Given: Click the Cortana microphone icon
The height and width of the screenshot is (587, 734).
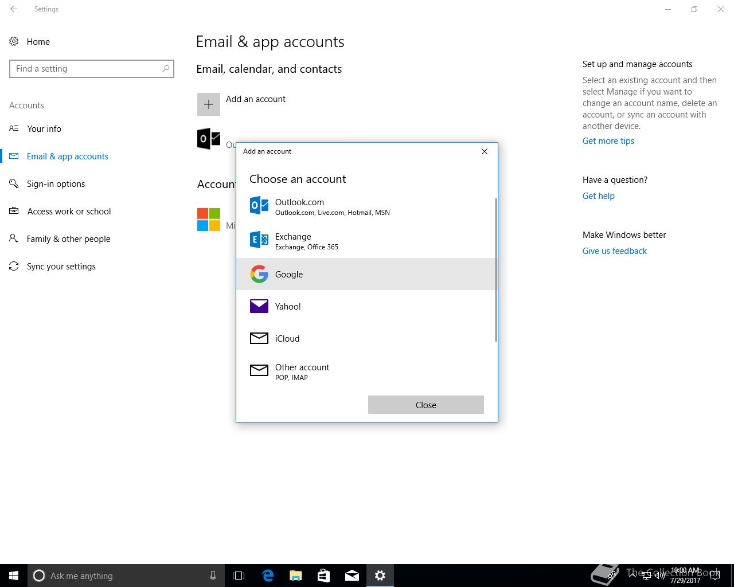Looking at the screenshot, I should pyautogui.click(x=213, y=576).
